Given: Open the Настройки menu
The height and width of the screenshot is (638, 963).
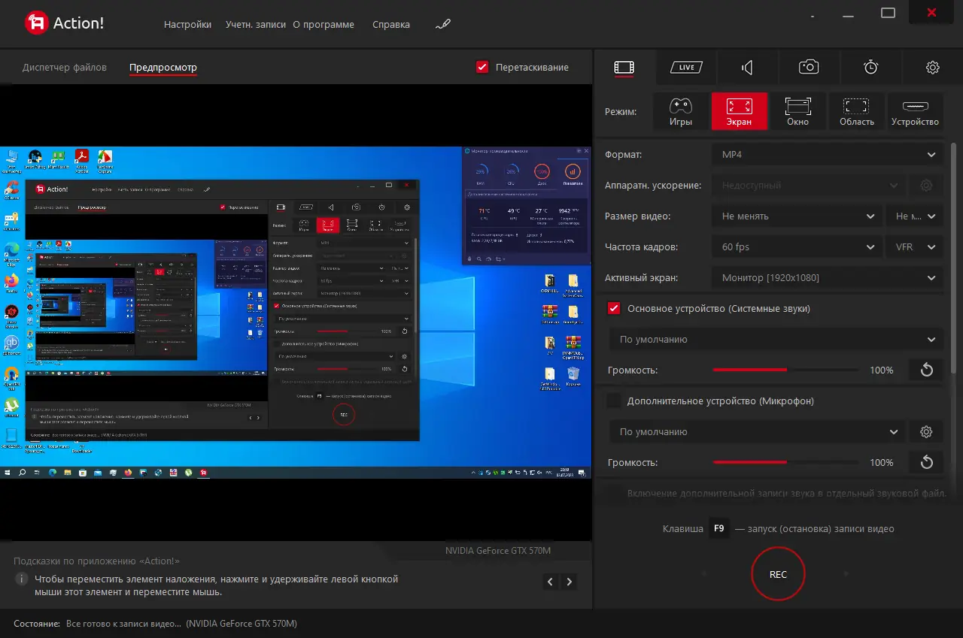Looking at the screenshot, I should (187, 24).
